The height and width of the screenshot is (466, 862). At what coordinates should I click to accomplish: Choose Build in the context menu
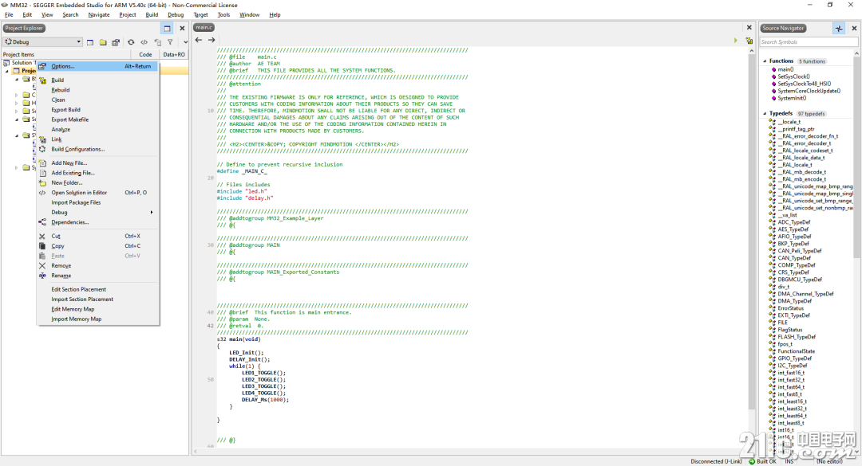57,80
